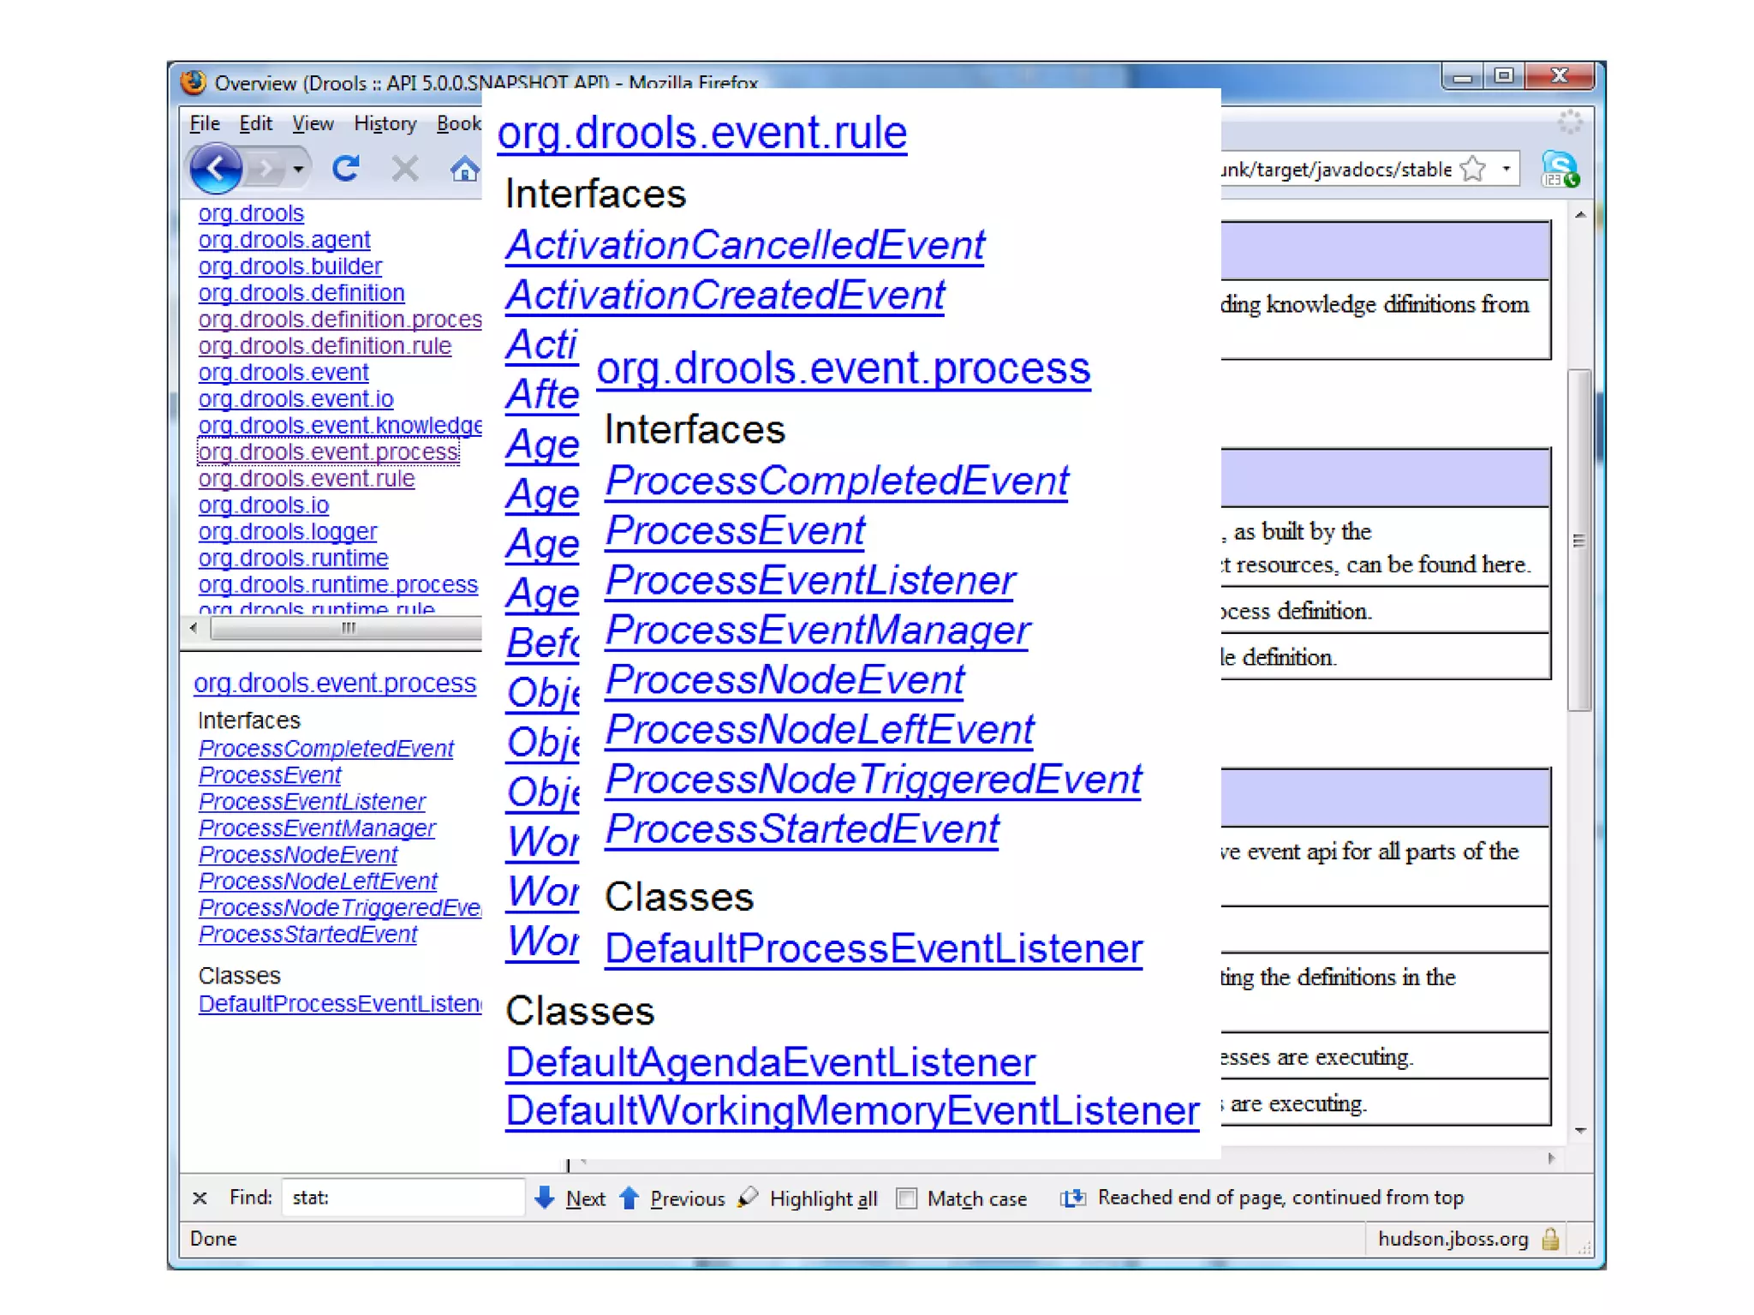The image size is (1754, 1315).
Task: Click the Stop loading X icon
Action: coord(404,168)
